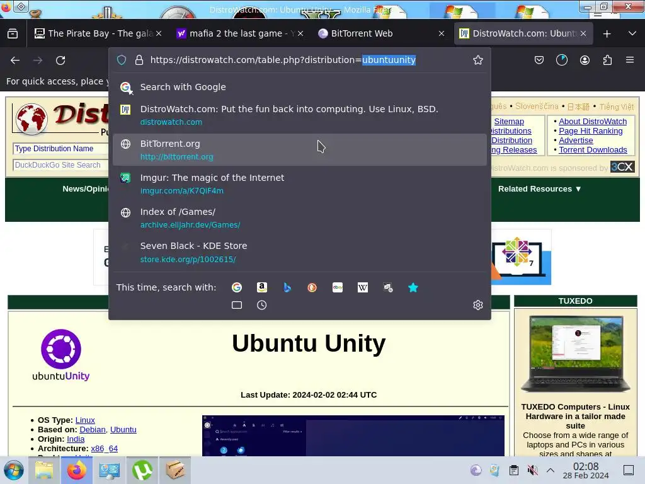The width and height of the screenshot is (645, 484).
Task: Follow the India origin link
Action: click(76, 439)
